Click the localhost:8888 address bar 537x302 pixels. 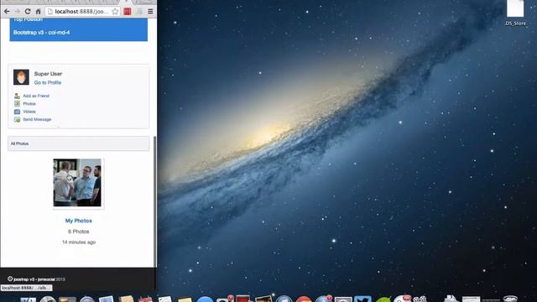click(82, 11)
